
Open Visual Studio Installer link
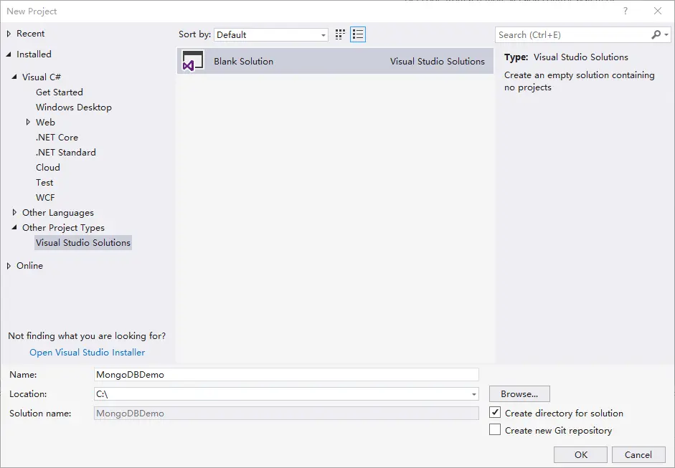tap(87, 353)
